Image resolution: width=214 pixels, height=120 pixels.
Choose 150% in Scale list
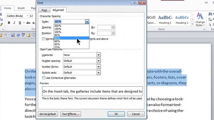click(72, 29)
